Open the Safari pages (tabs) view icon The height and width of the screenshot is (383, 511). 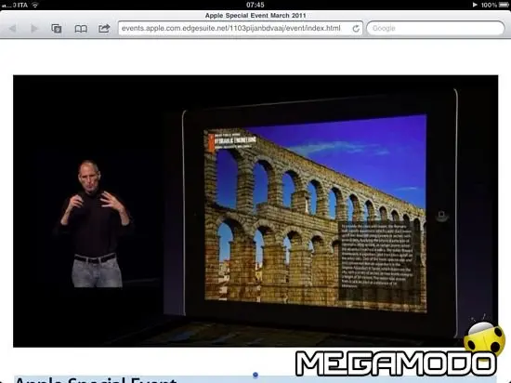[57, 29]
